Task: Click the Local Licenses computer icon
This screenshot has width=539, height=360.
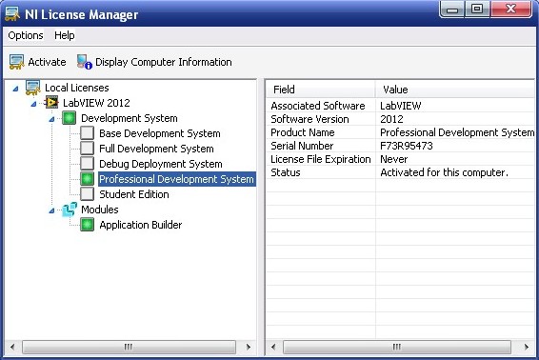Action: (x=33, y=88)
